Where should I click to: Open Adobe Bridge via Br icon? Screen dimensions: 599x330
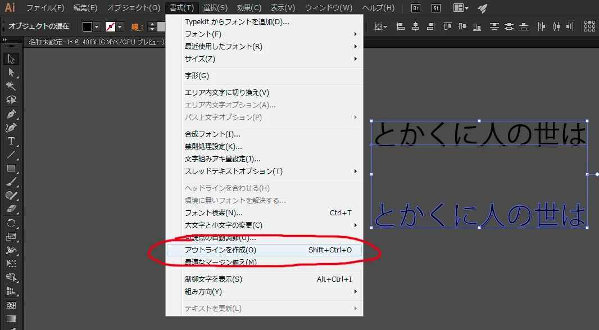[x=416, y=8]
